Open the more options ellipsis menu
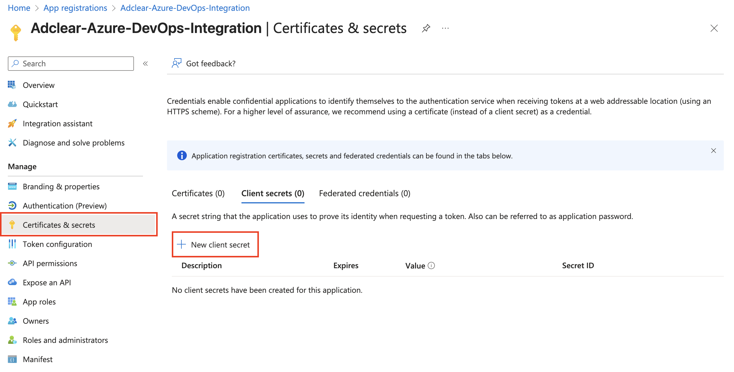The height and width of the screenshot is (372, 734). point(445,28)
